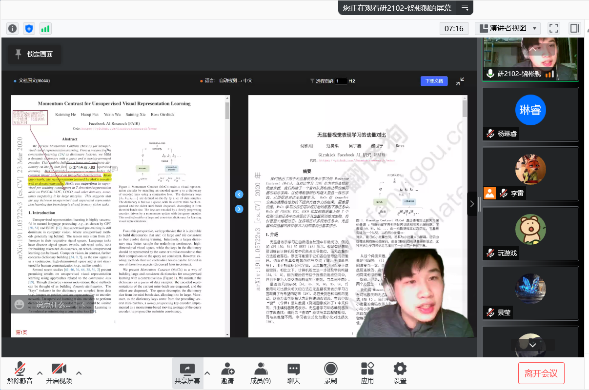589x390 pixels.
Task: Expand options arrow beside 共享屏幕
Action: click(x=207, y=373)
